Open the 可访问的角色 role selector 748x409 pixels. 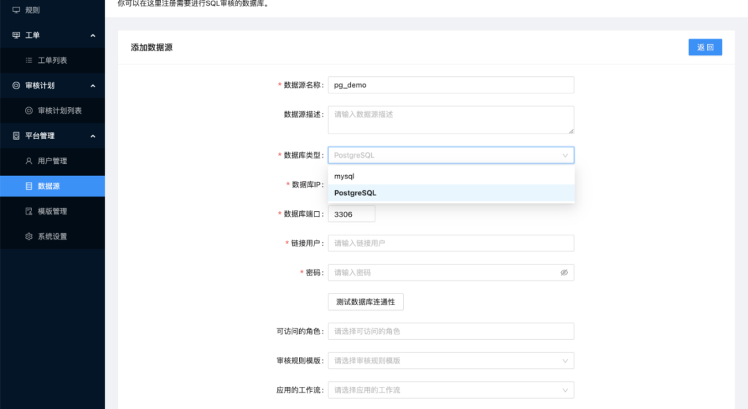click(x=451, y=331)
